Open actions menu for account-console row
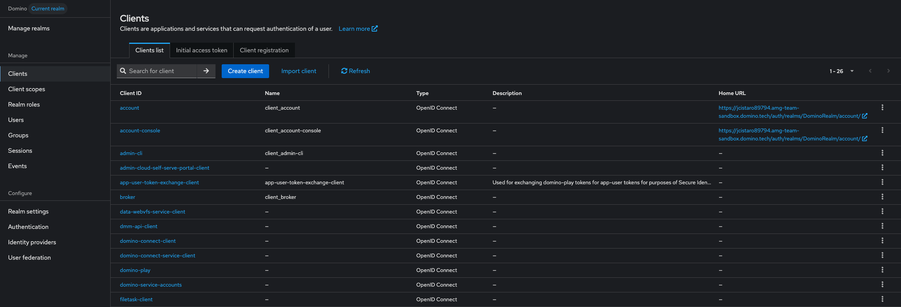901x307 pixels. pyautogui.click(x=882, y=130)
